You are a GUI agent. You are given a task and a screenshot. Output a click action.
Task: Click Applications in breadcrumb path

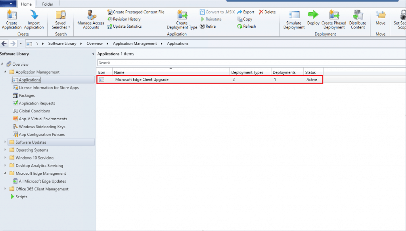178,44
